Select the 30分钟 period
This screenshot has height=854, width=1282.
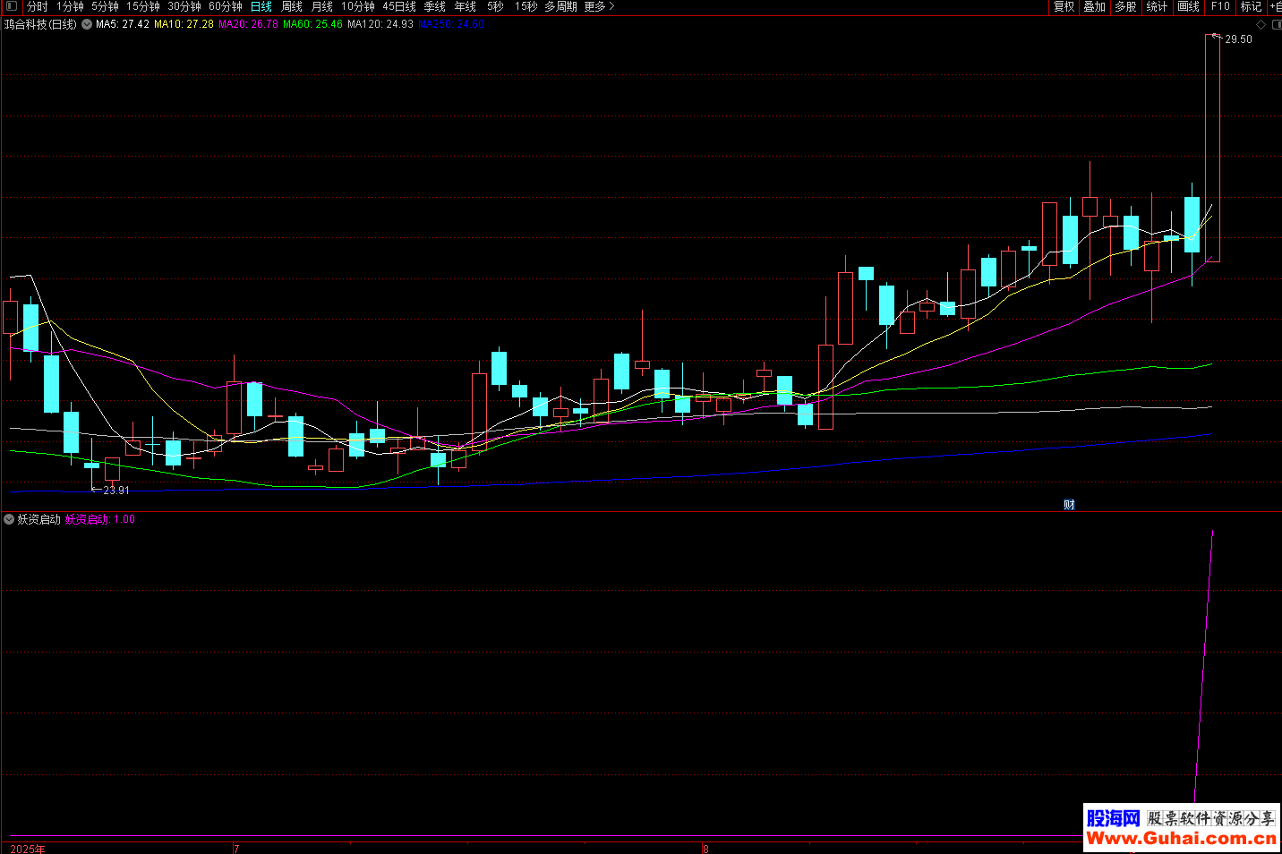[x=184, y=6]
